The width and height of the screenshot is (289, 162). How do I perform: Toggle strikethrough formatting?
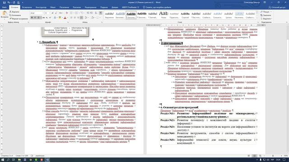pos(44,18)
